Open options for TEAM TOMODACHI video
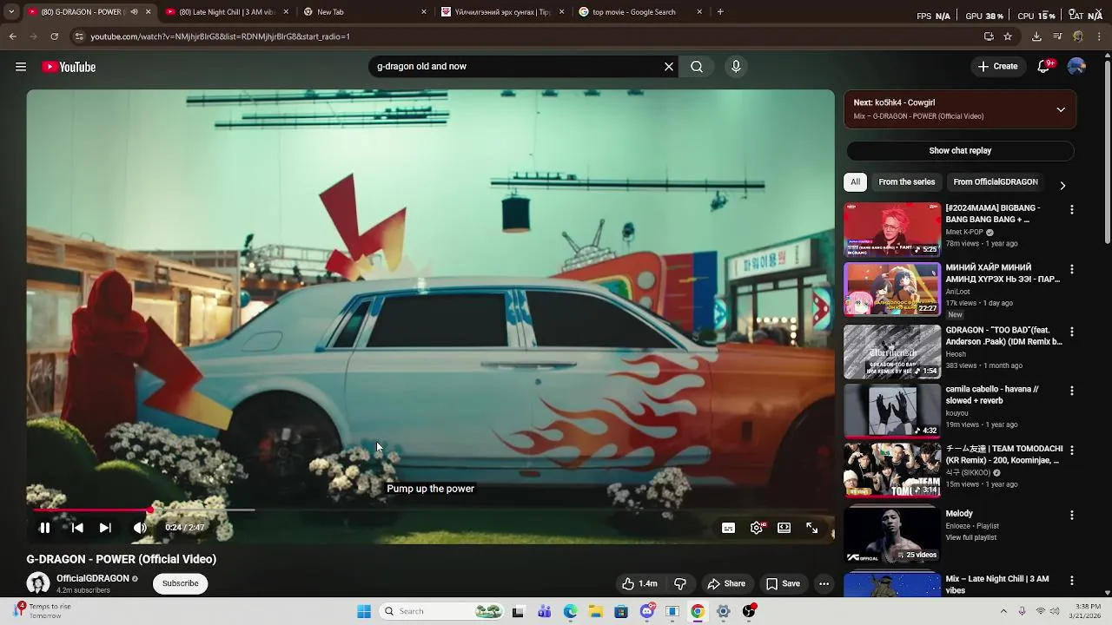1112x625 pixels. [x=1071, y=451]
